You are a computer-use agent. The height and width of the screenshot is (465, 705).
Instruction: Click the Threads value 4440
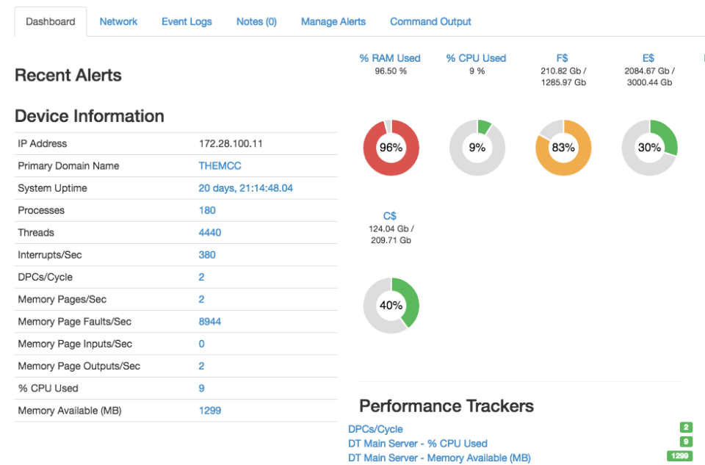tap(210, 232)
